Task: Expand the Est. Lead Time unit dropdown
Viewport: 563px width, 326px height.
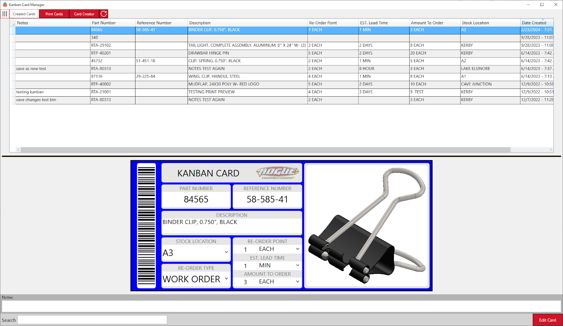Action: (297, 266)
